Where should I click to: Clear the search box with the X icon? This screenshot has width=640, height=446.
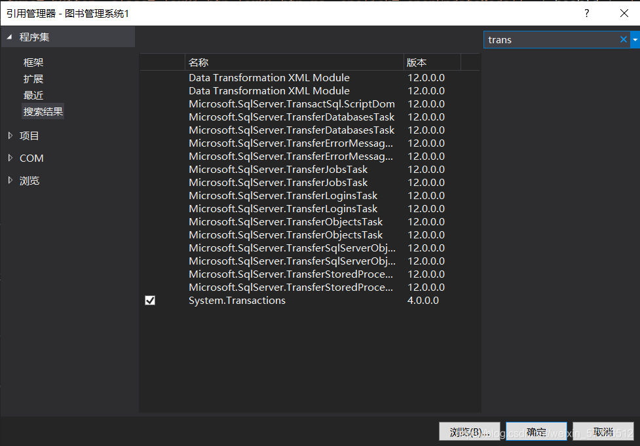[x=623, y=39]
